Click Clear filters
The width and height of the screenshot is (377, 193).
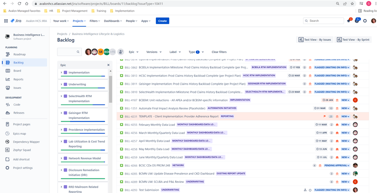click(219, 52)
